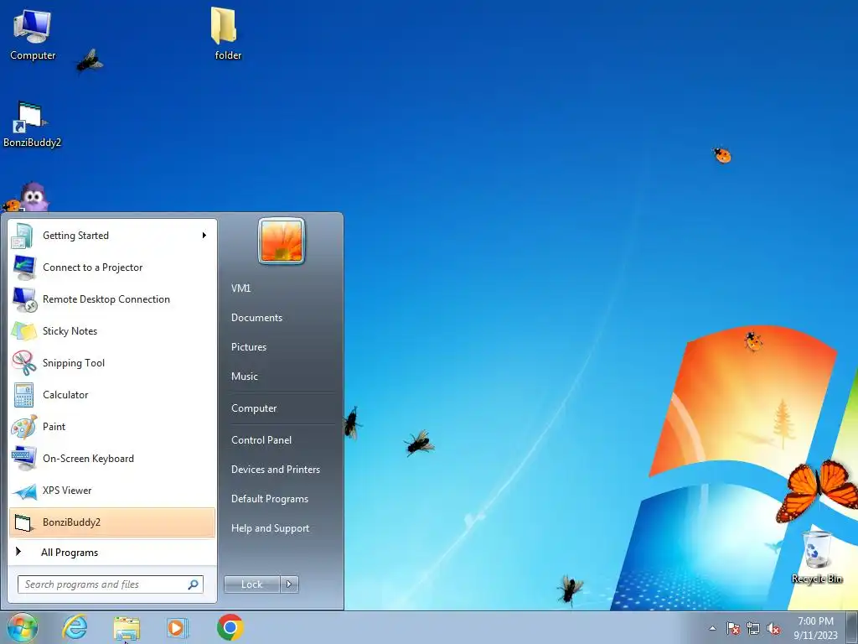Screen dimensions: 858x644
Task: Click the Paint palette icon
Action: (23, 427)
